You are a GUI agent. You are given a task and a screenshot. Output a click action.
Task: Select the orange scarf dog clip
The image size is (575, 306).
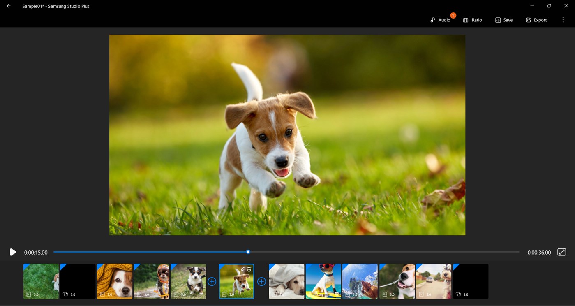pos(114,281)
